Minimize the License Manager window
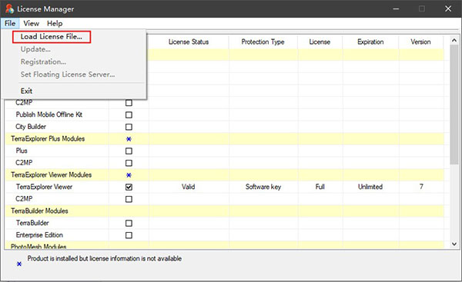 coord(396,8)
